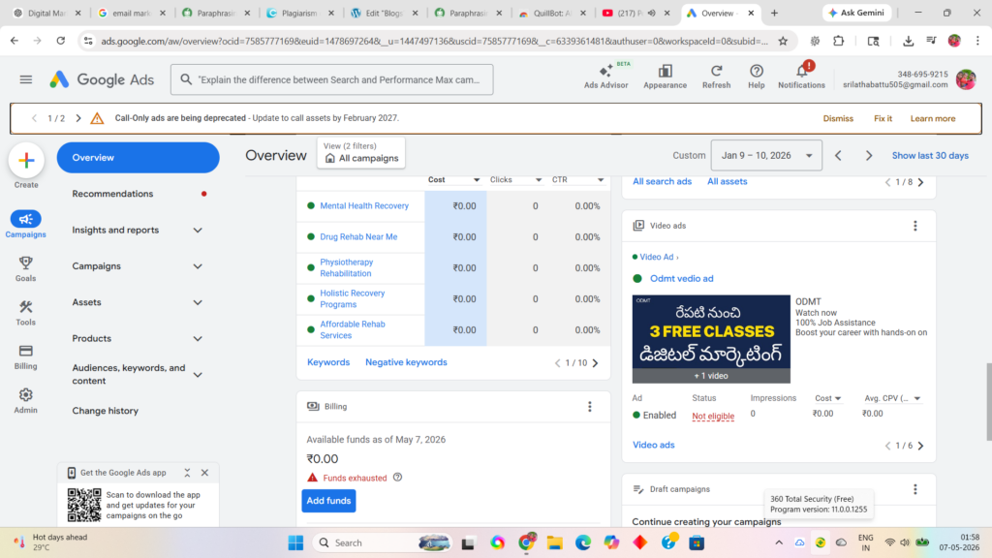Open the Clicks column dropdown
This screenshot has width=992, height=558.
539,180
